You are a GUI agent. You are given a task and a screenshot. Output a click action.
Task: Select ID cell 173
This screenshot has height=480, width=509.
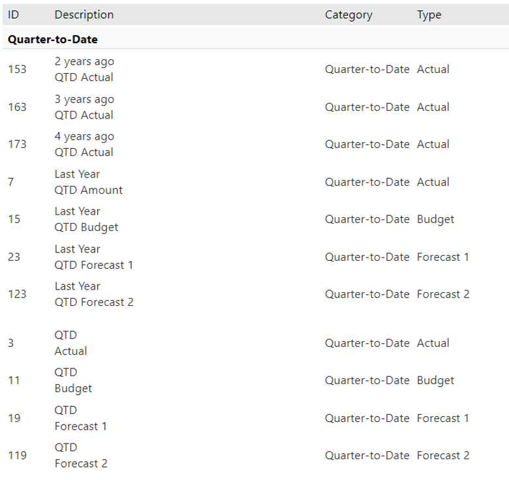17,144
